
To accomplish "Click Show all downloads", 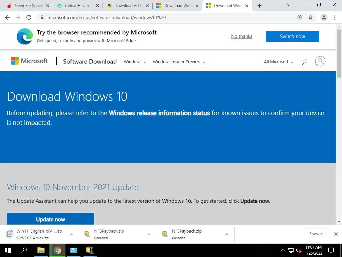I will pos(317,234).
